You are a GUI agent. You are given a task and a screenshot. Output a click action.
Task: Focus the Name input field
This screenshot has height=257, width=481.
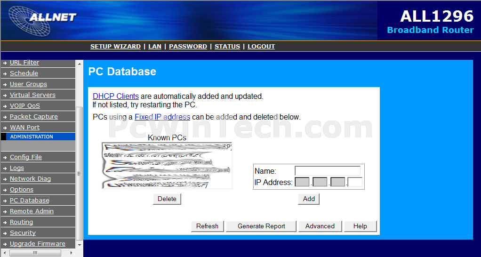328,171
